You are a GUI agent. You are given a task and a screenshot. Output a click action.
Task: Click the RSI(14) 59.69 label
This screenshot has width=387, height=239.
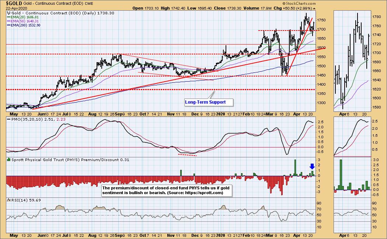26,200
